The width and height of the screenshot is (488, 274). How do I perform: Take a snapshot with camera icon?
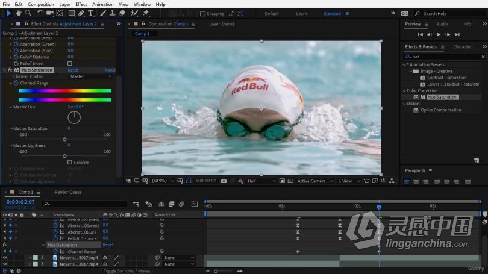224,181
